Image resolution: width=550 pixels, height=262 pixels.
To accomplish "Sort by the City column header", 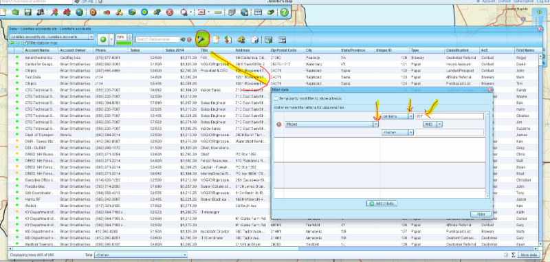I will pyautogui.click(x=322, y=50).
